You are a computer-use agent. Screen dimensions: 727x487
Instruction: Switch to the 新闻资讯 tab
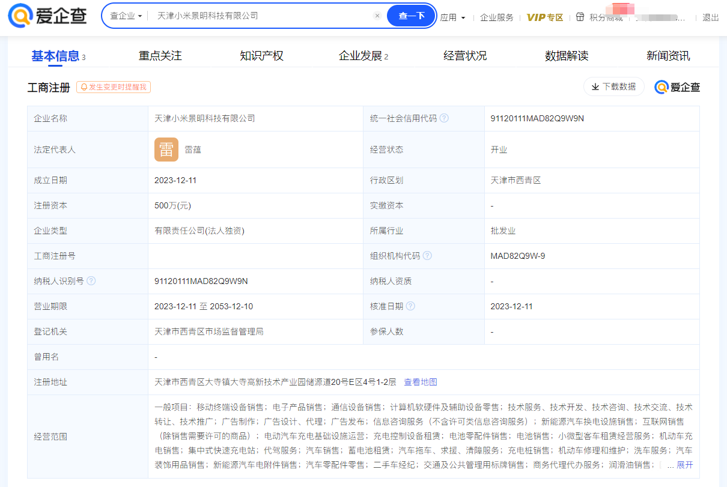[668, 56]
